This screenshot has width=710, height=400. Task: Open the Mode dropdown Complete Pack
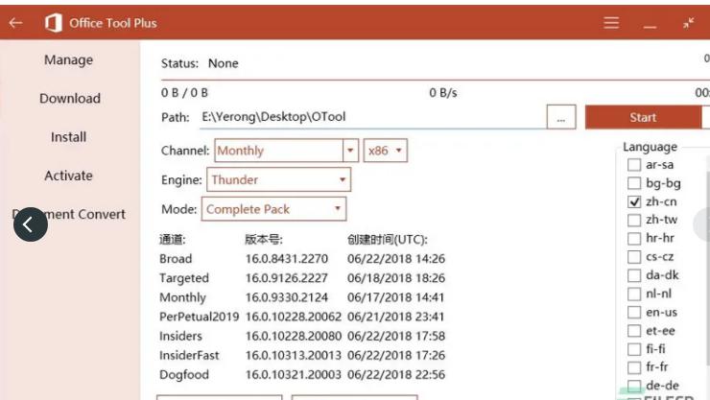pos(274,209)
